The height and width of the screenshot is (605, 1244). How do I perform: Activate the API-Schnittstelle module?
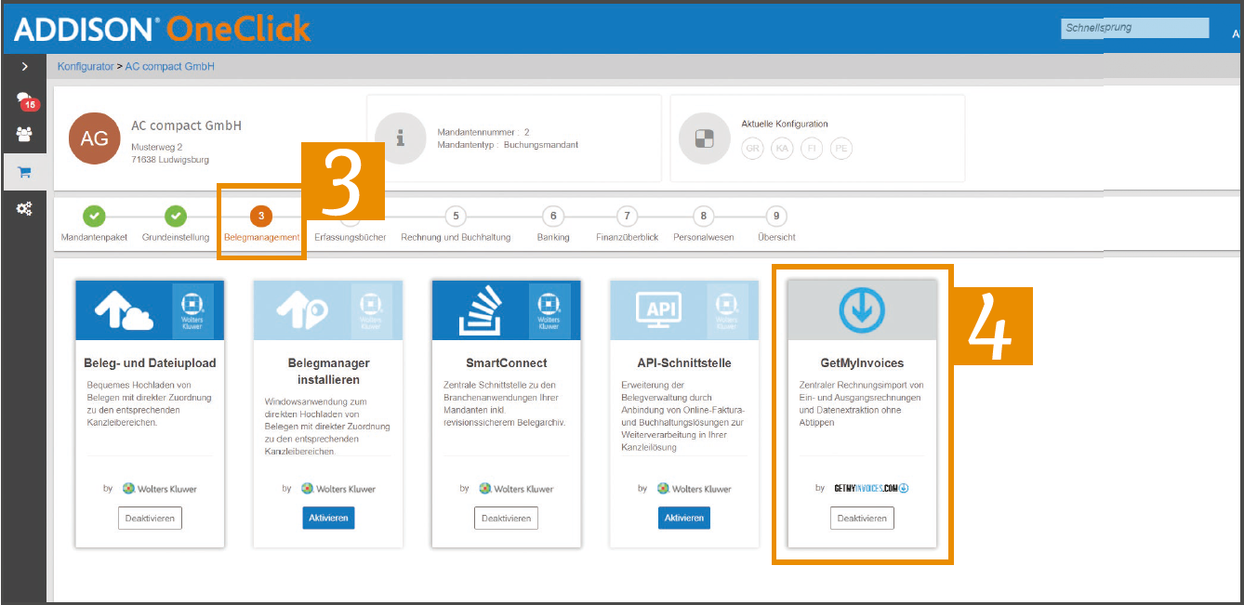coord(684,518)
